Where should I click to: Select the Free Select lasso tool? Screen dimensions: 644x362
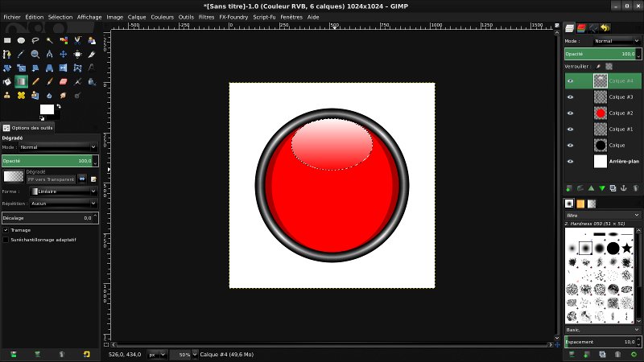(x=35, y=40)
